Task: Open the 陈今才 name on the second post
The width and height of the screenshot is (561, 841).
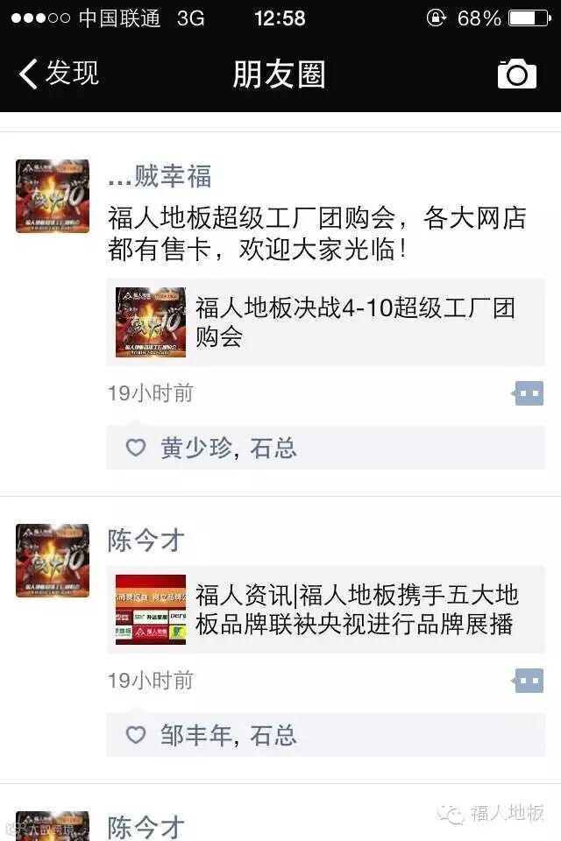Action: [146, 541]
